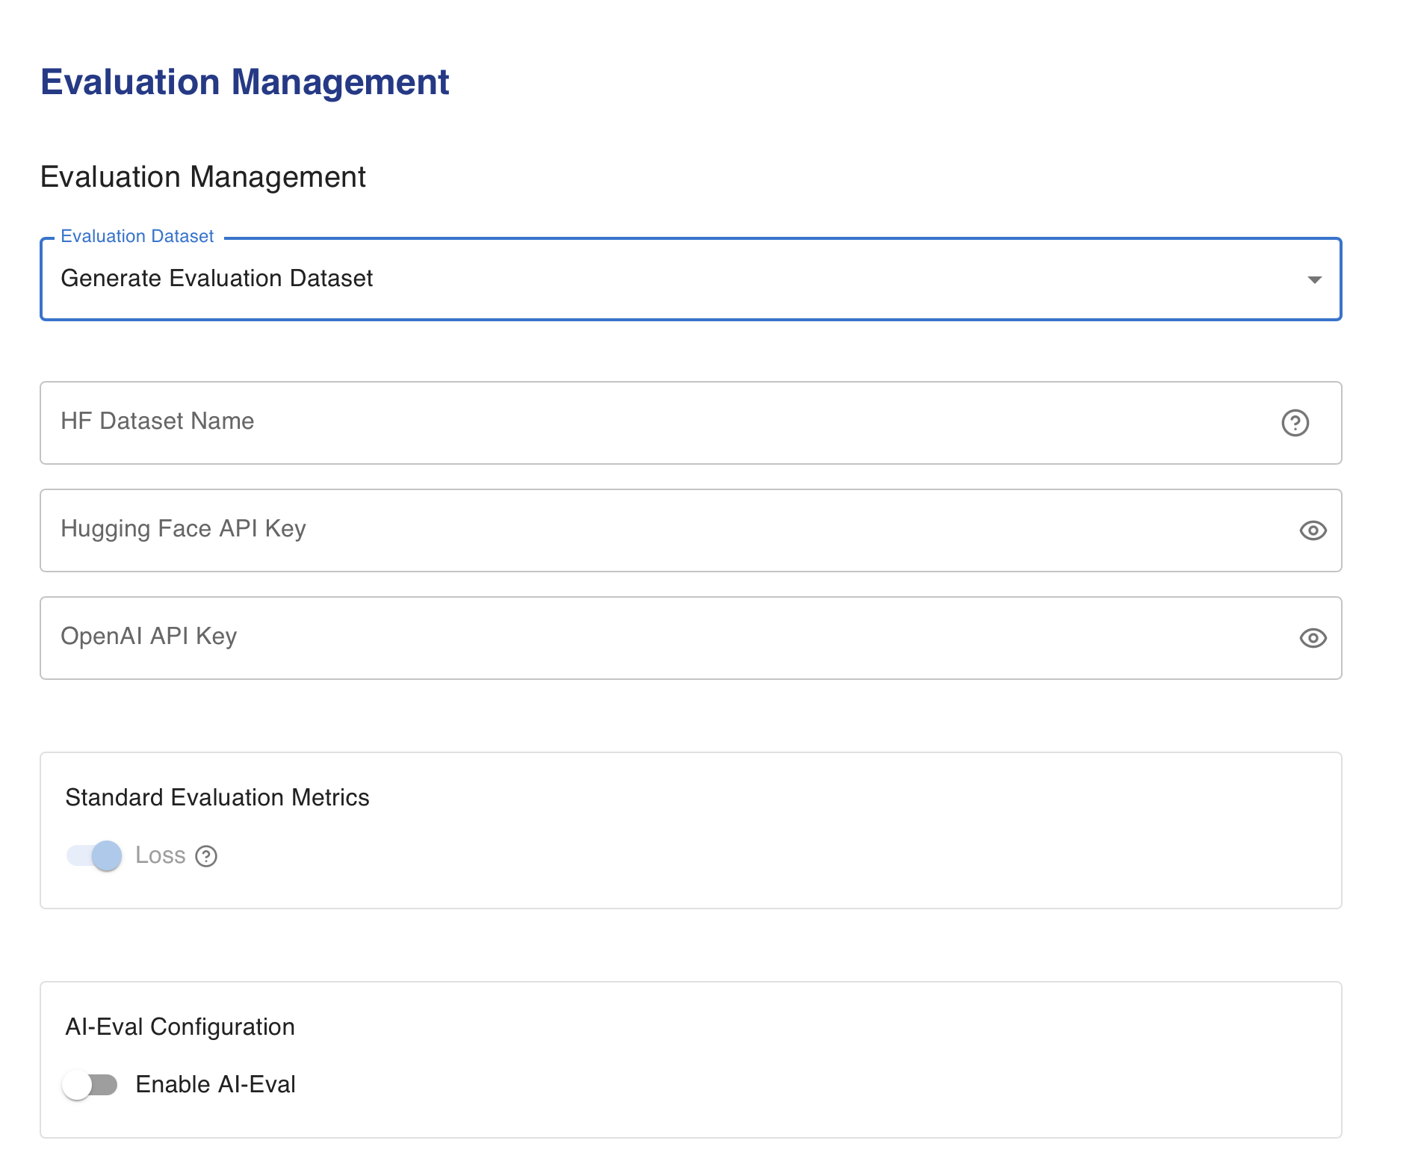1415x1173 pixels.
Task: Click the black Evaluation Management subheading
Action: tap(202, 177)
